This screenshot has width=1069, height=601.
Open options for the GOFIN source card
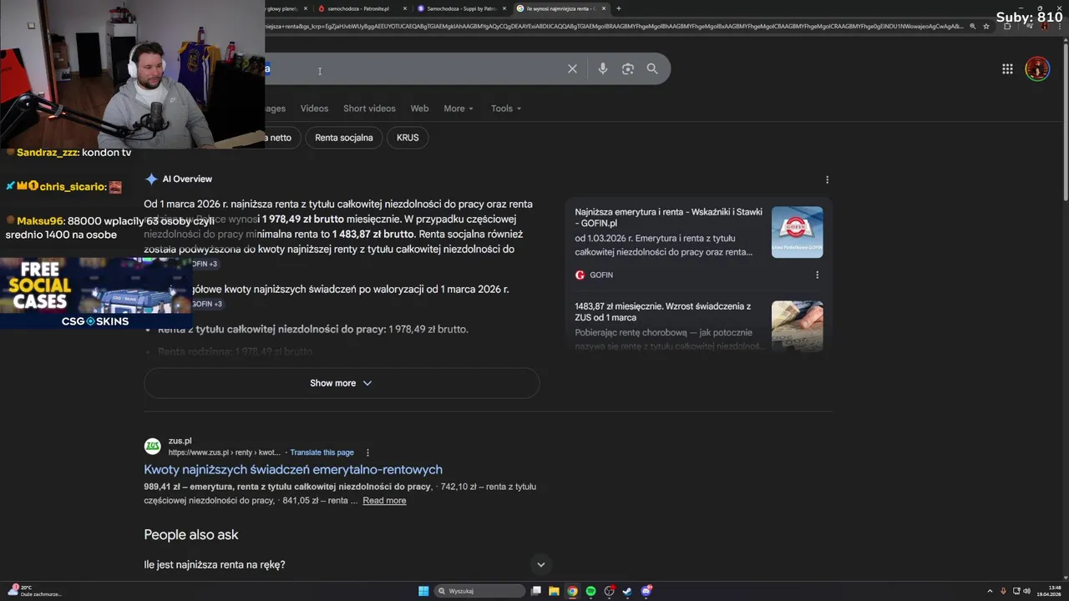[x=817, y=275]
